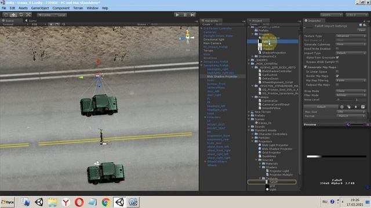Expand the New Terrain item in Project
371x208 pixels.
[x=249, y=112]
